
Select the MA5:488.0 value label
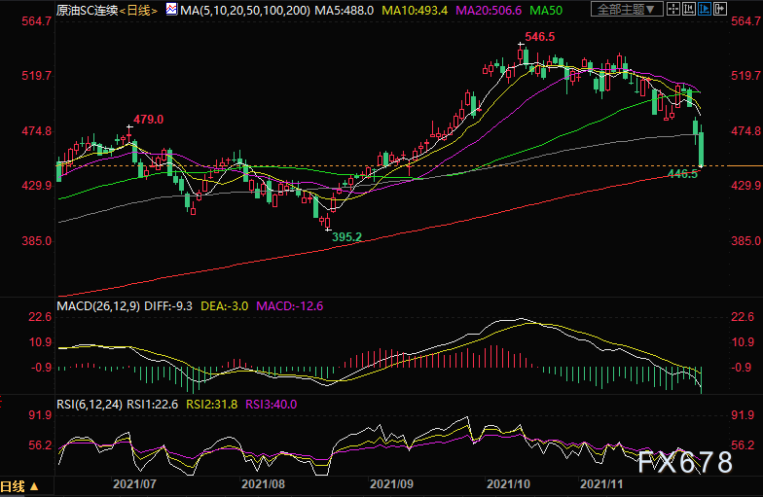(345, 10)
